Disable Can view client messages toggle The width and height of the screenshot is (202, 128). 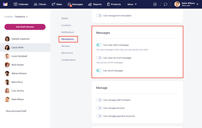[x=99, y=45]
